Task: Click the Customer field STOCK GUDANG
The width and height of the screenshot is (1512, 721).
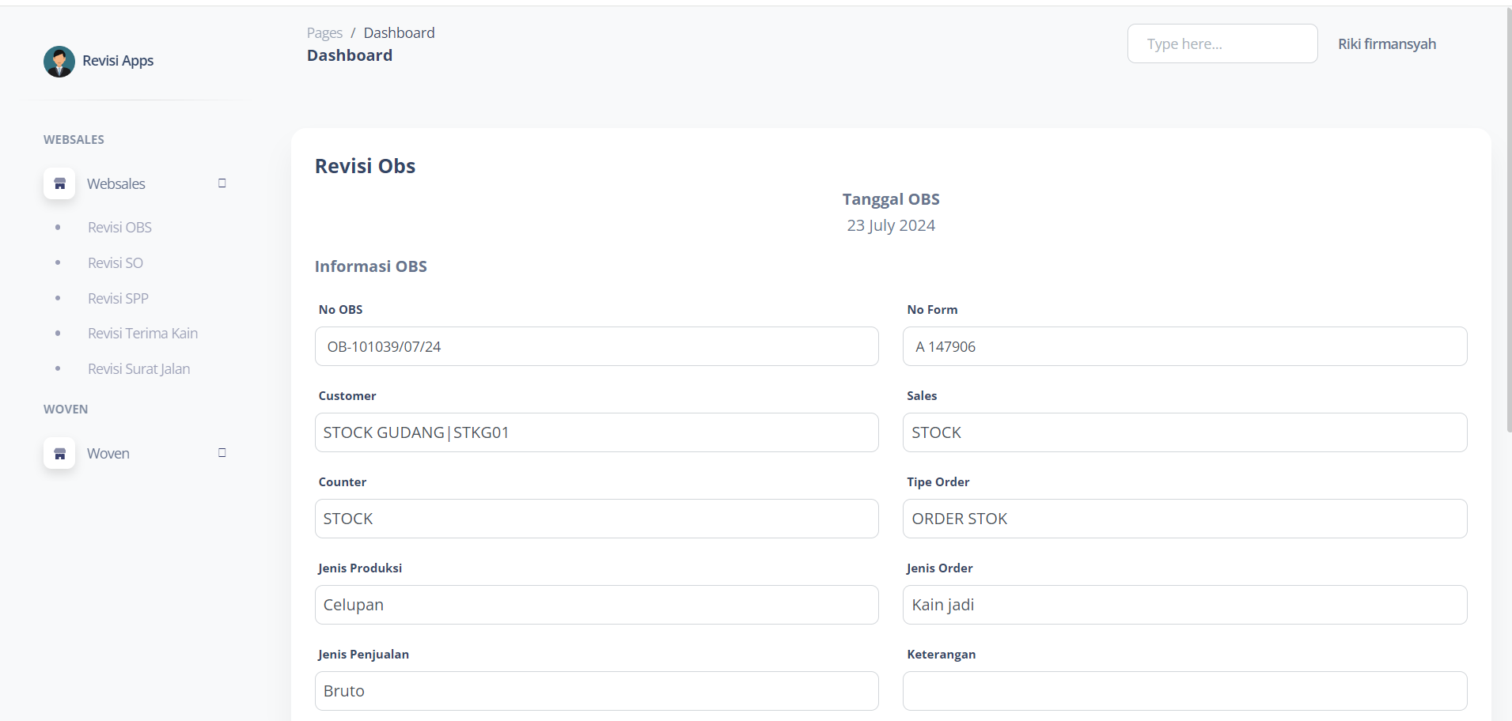Action: [x=596, y=432]
